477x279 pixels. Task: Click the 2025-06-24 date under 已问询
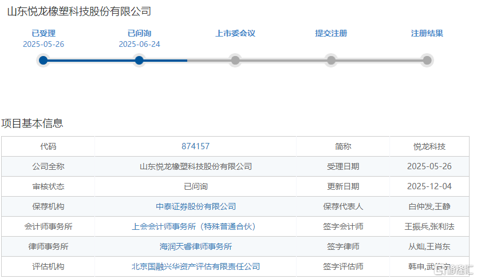click(139, 44)
